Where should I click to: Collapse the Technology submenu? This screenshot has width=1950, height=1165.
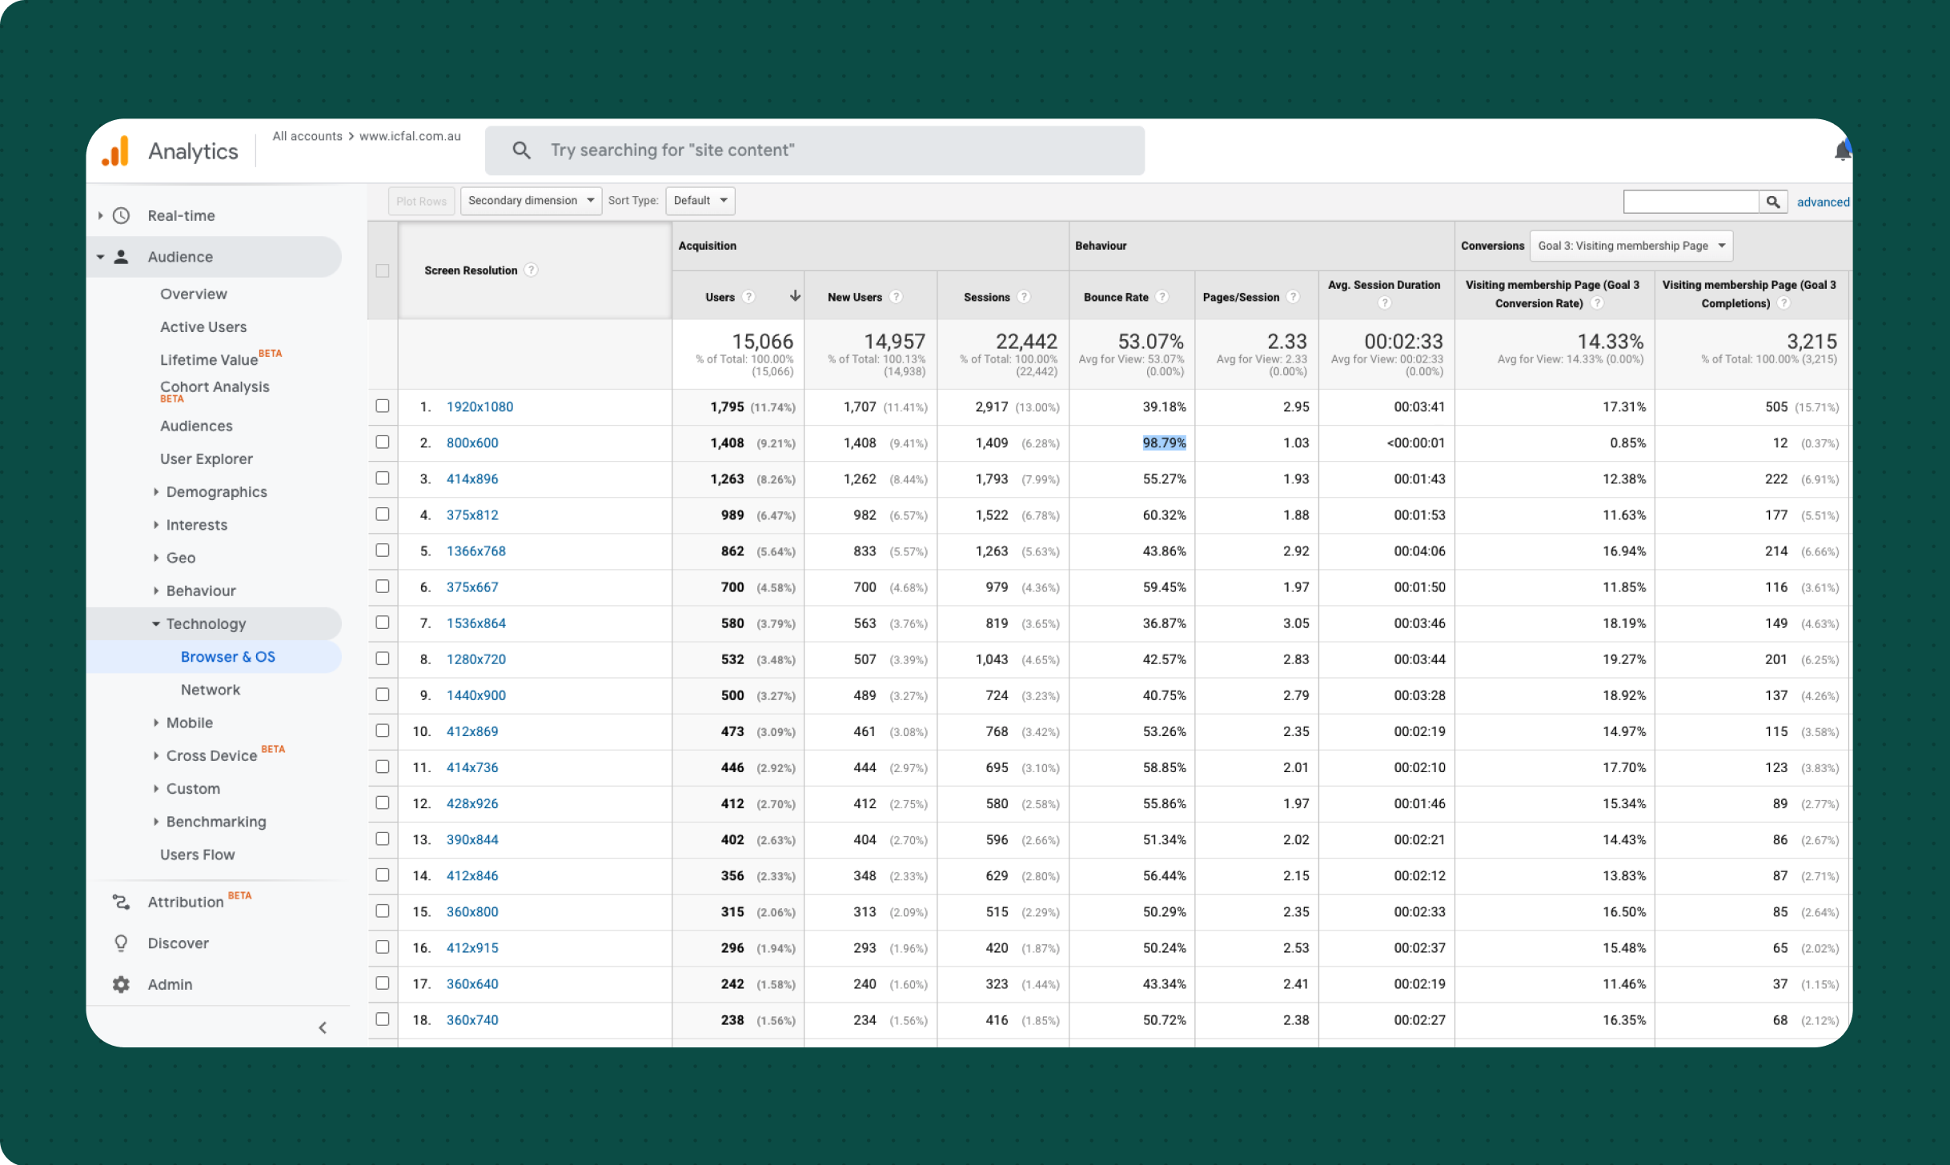[156, 623]
